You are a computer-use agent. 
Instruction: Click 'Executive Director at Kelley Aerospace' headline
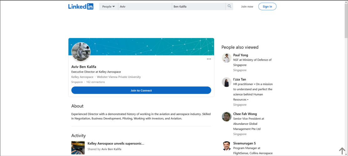tap(96, 72)
